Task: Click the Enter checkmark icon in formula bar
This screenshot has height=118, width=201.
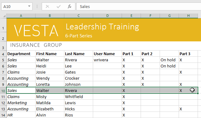Action: (x=59, y=6)
